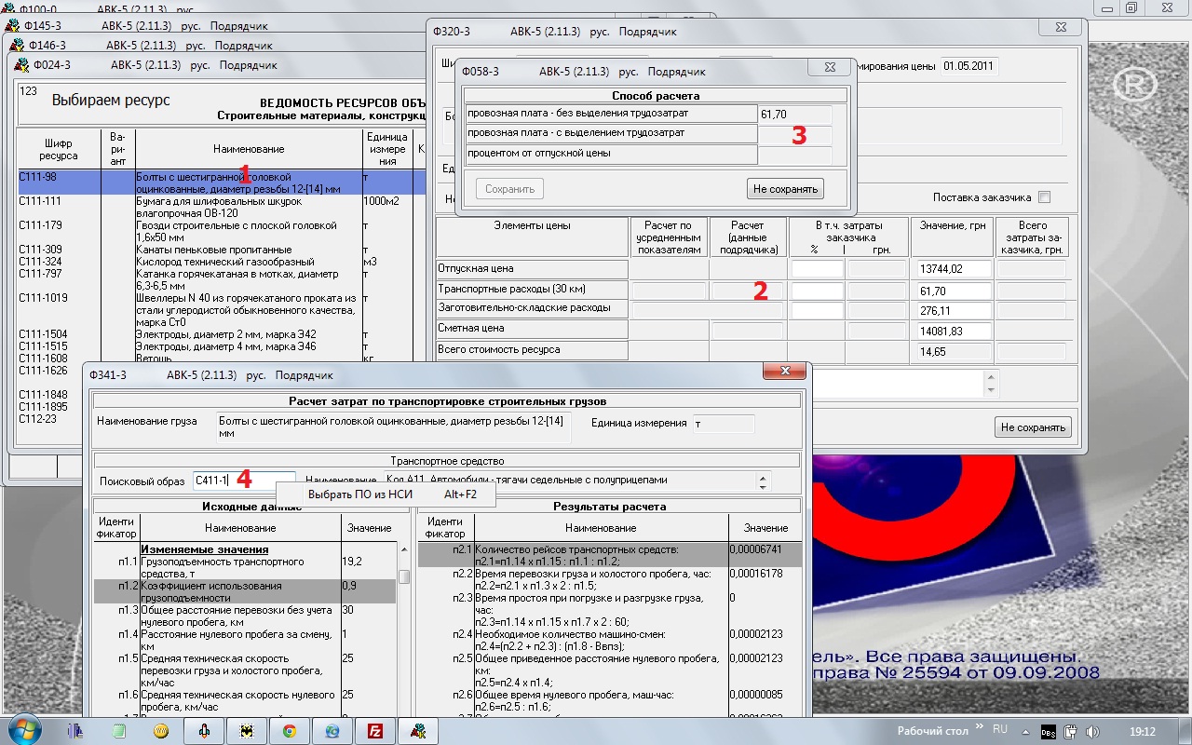The width and height of the screenshot is (1192, 745).
Task: Open Google Chrome from the taskbar
Action: coord(290,731)
